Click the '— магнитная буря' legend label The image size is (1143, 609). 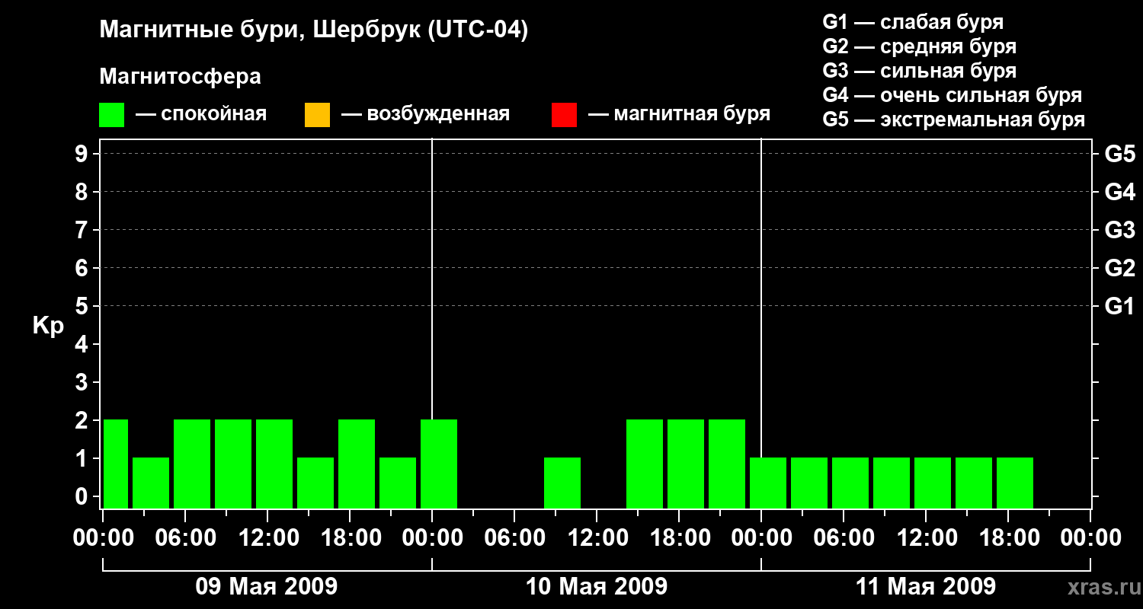coord(680,115)
